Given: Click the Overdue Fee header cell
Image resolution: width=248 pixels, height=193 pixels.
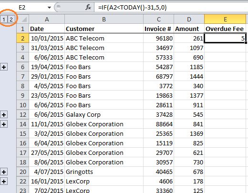Looking at the screenshot, I should coord(225,29).
